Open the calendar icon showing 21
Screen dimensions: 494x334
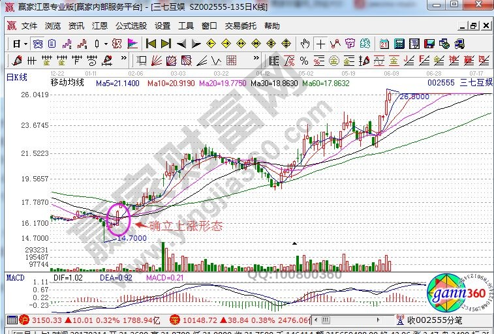click(384, 44)
